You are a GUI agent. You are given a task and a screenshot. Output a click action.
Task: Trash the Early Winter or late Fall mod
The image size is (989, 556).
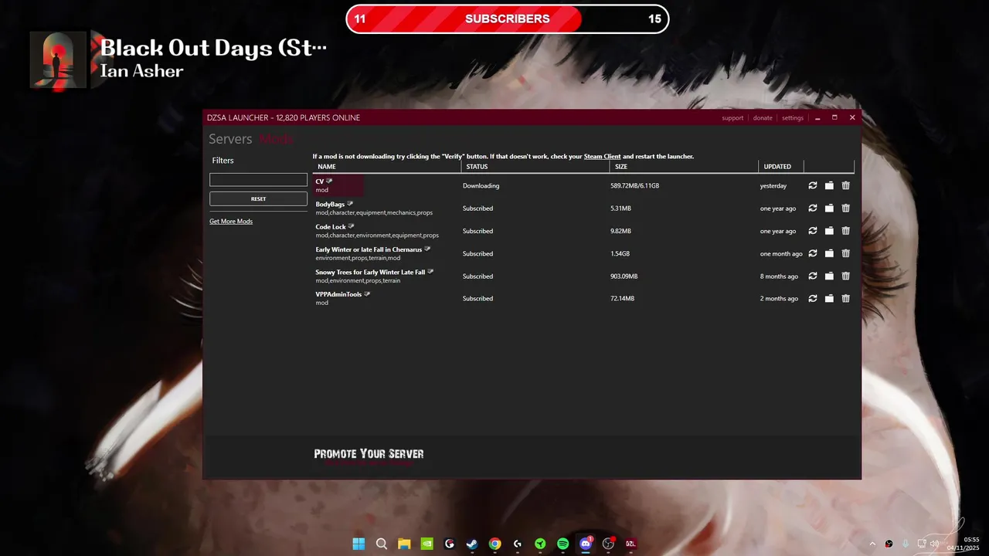tap(846, 253)
